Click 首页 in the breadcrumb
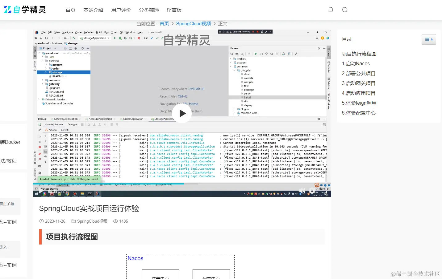Viewport: 442px width, 279px height. point(164,24)
